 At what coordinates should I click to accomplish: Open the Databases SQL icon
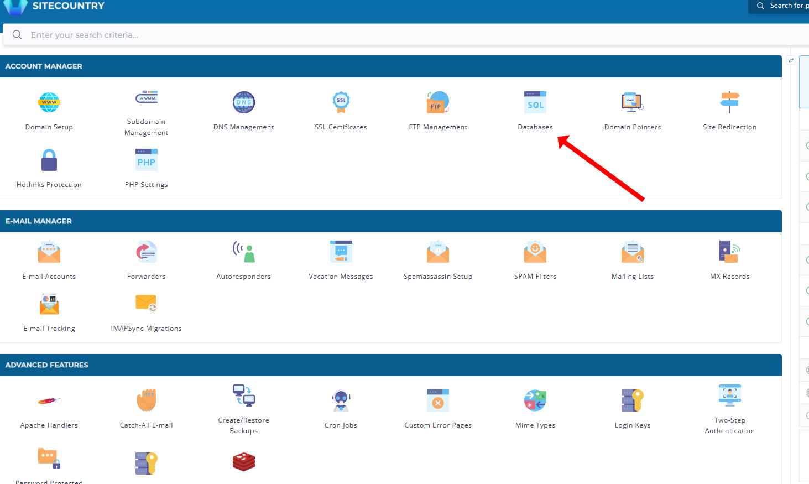(535, 102)
